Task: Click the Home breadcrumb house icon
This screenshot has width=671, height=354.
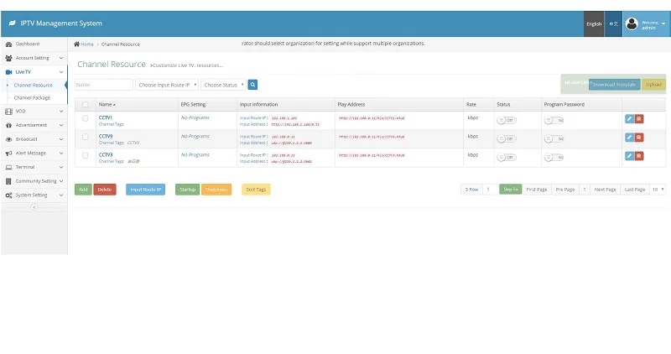Action: pos(76,44)
